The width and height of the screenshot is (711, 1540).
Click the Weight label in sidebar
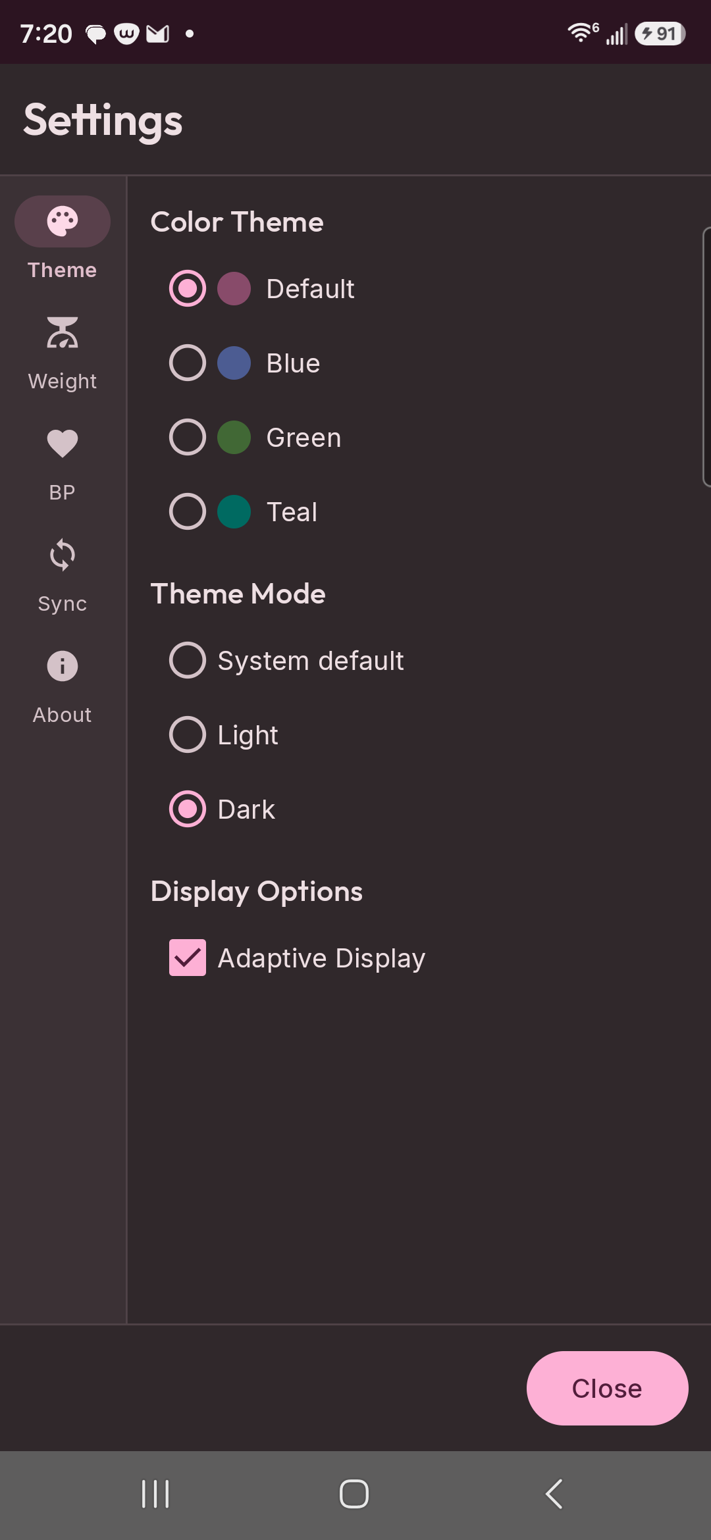[x=63, y=381]
